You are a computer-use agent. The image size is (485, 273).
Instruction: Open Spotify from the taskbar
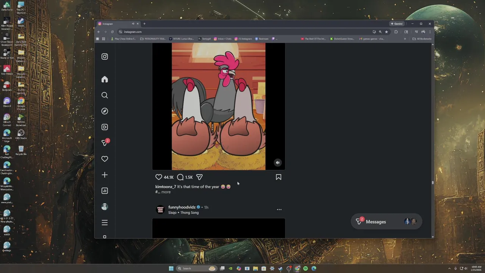[x=305, y=268]
